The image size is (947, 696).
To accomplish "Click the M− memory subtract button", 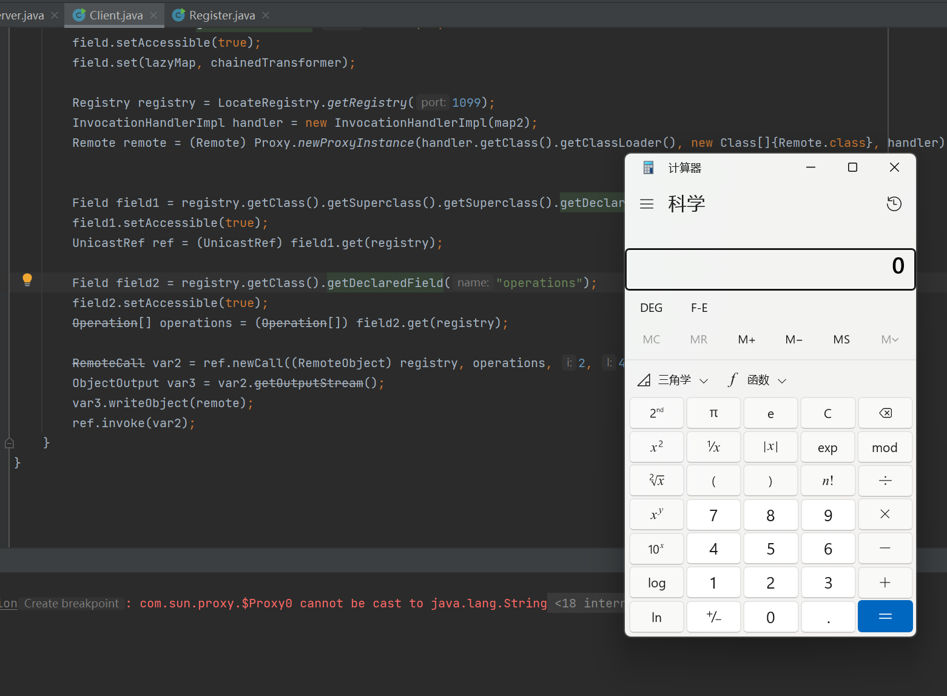I will tap(794, 340).
